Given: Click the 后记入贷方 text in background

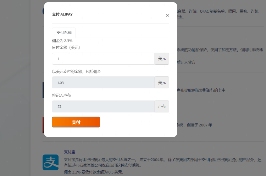Looking at the screenshot, I should click(x=186, y=63).
